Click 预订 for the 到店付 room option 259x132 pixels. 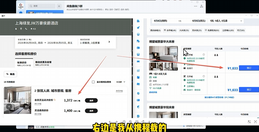tap(249, 90)
